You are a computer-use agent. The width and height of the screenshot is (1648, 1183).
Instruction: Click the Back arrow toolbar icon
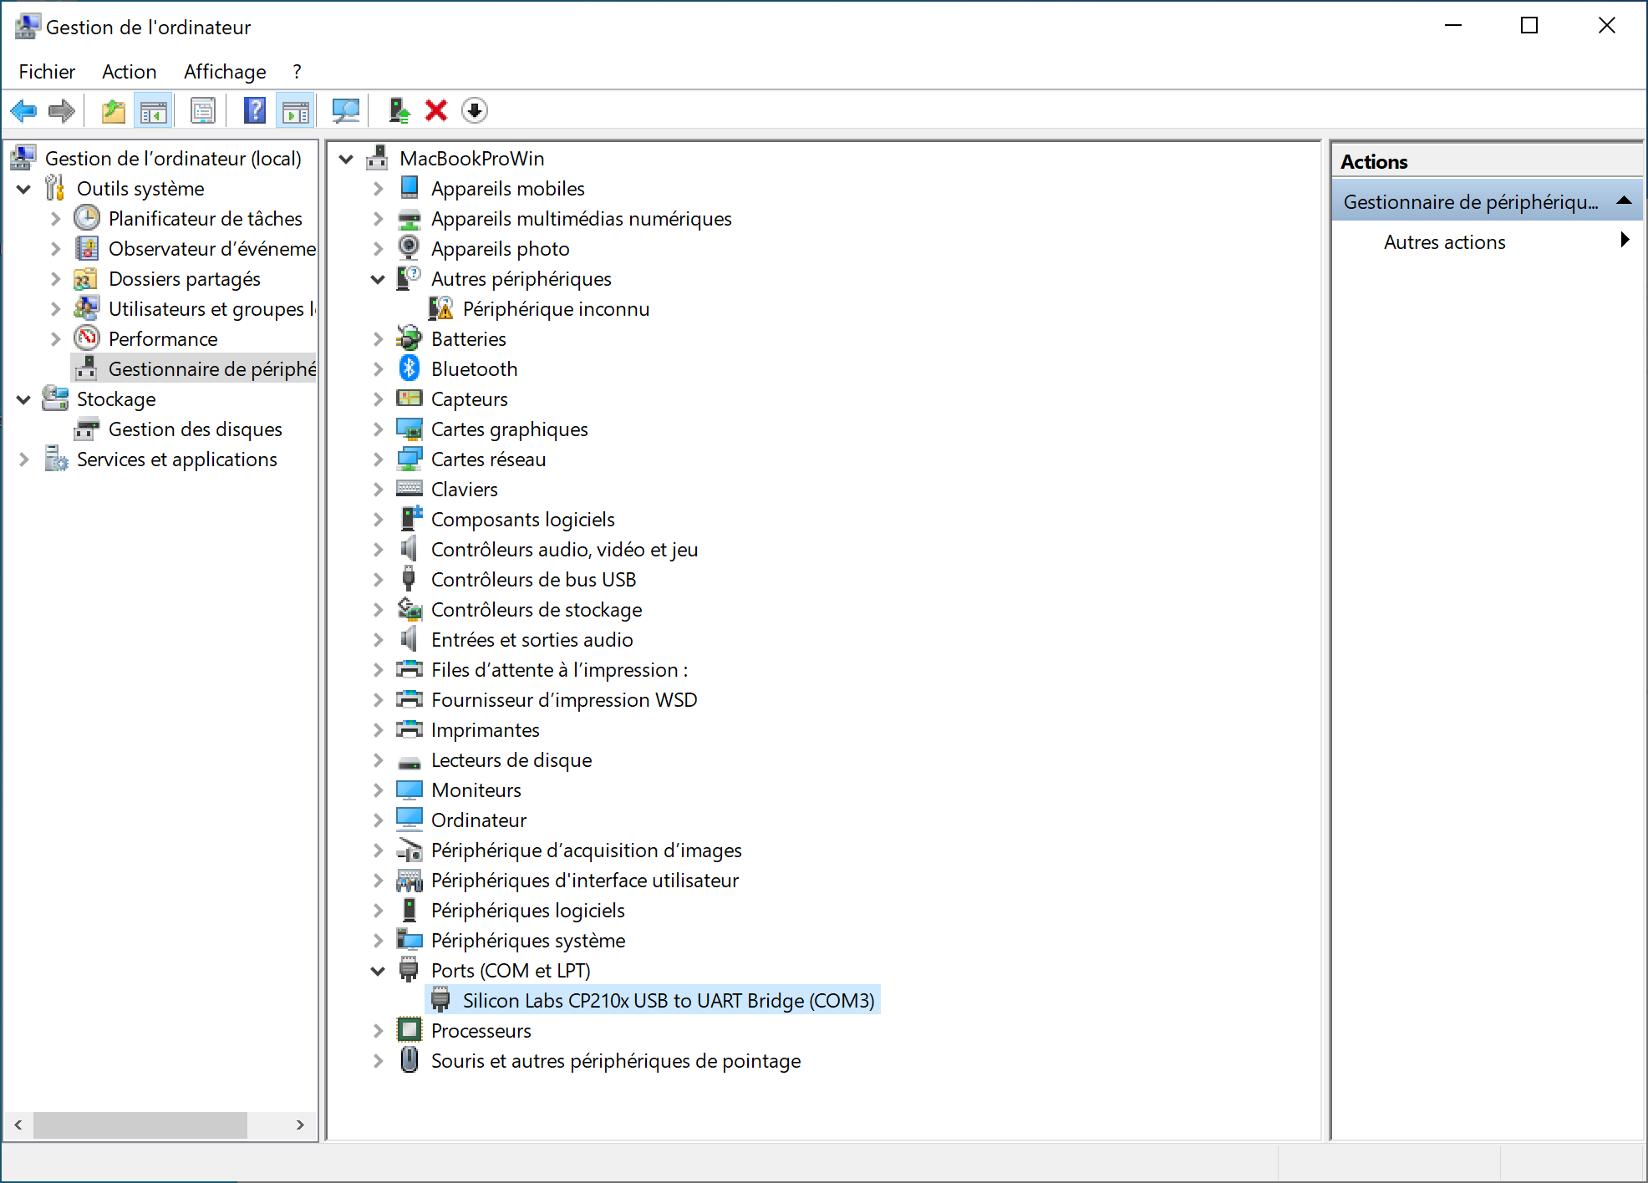(24, 110)
